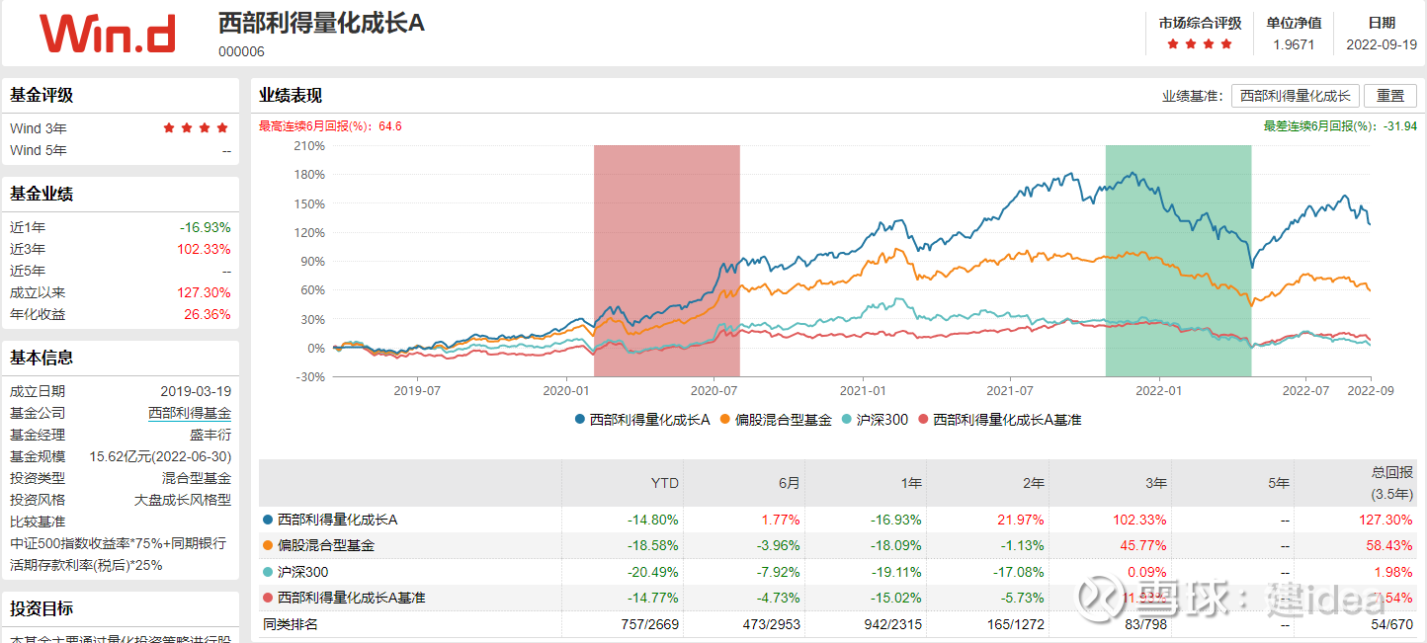Click the 最差连续6月回报 value -31.94

1400,126
